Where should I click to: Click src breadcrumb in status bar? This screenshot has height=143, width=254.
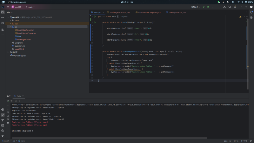[x=14, y=141]
